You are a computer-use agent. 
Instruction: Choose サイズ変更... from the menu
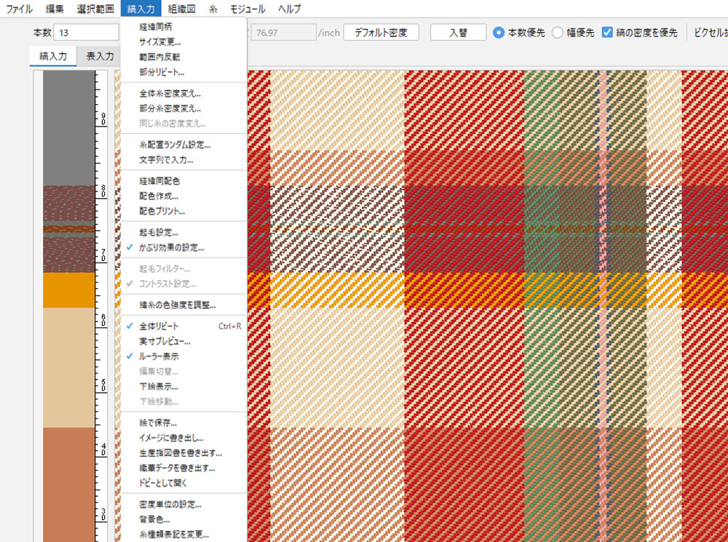click(x=160, y=41)
